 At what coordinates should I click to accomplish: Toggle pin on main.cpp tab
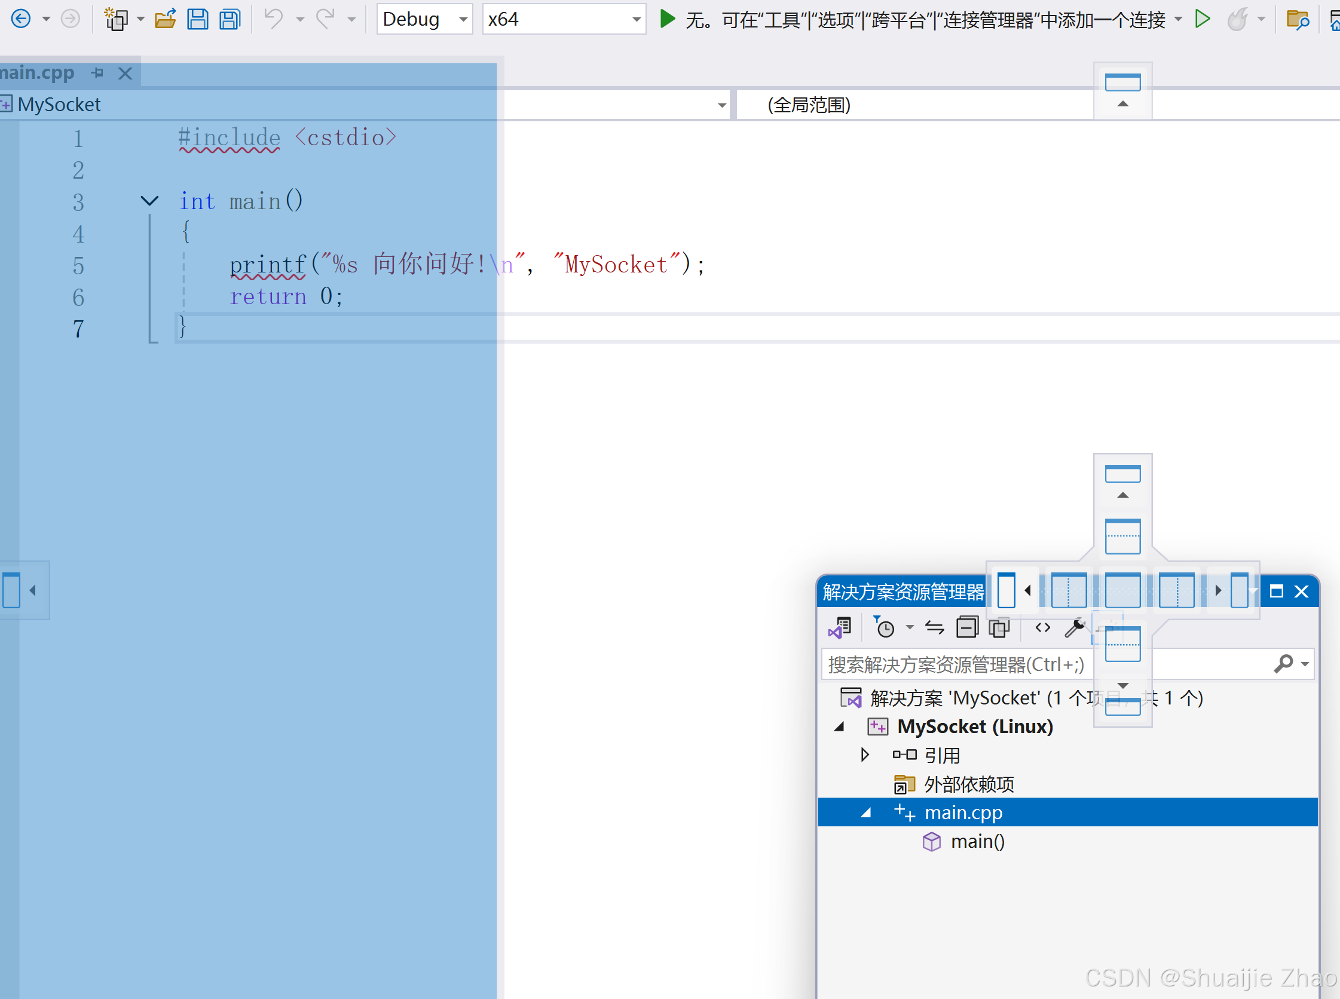coord(97,73)
